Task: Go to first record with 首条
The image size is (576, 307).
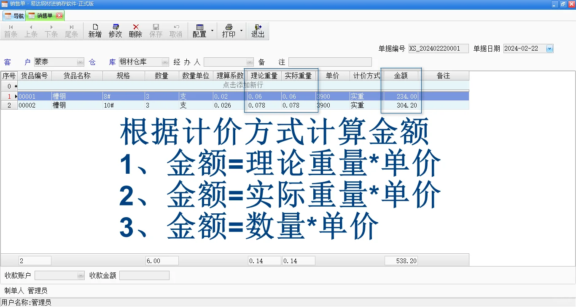Action: pos(11,31)
